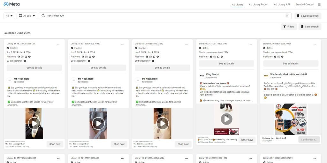
Task: See ad details for ad 1013213660370917
Action: tap(98, 68)
